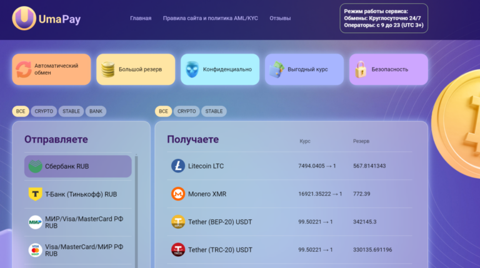Select CRYPTO filter above Получаете

tap(186, 111)
